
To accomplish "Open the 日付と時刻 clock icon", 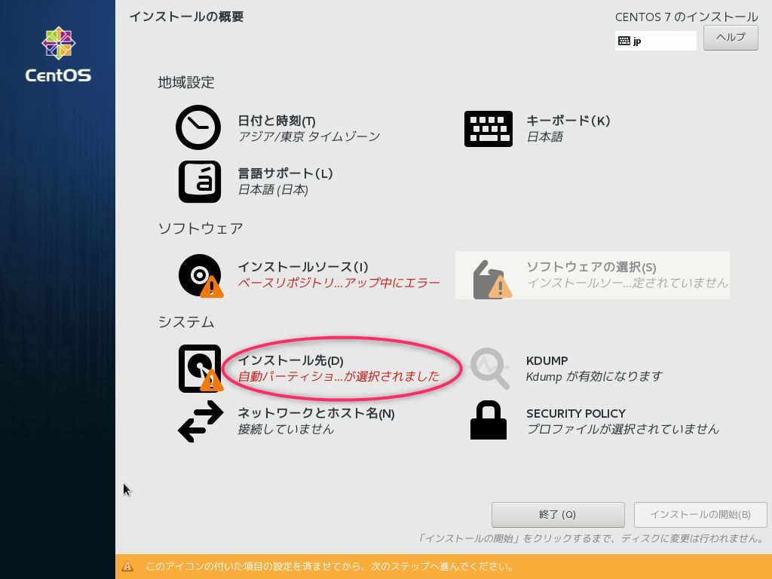I will click(198, 127).
